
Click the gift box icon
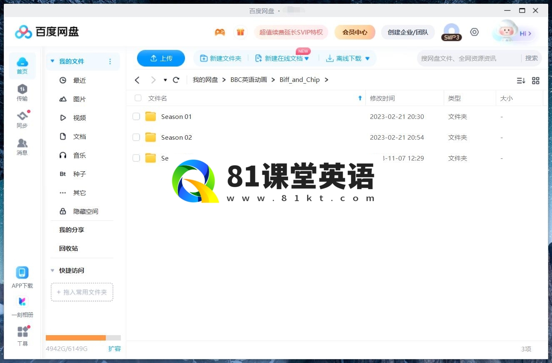[x=240, y=32]
